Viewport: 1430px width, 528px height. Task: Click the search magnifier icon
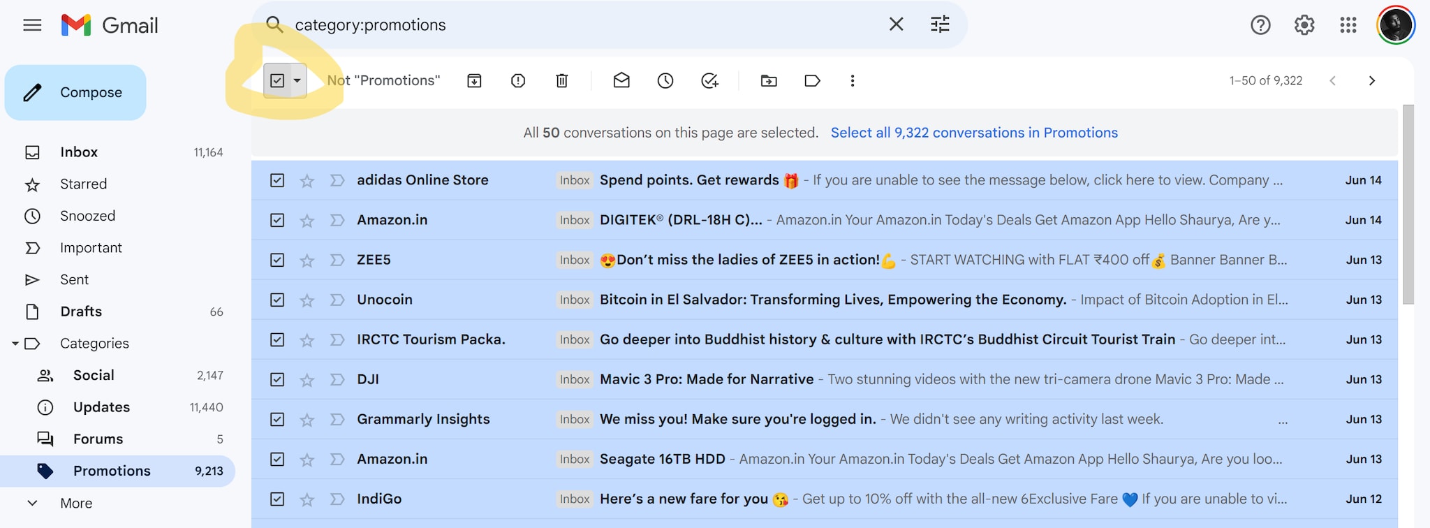pyautogui.click(x=274, y=25)
